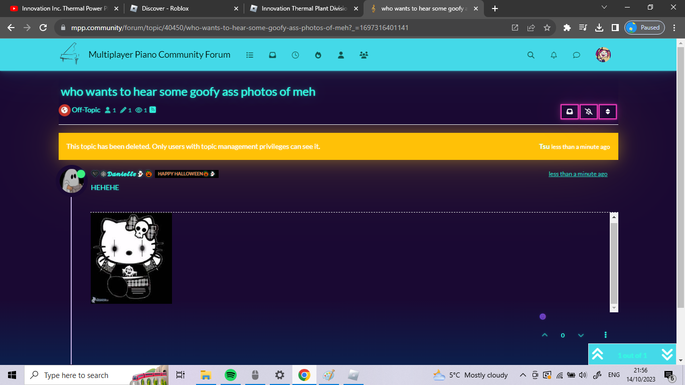Click the Paused profile button in Chrome

644,28
